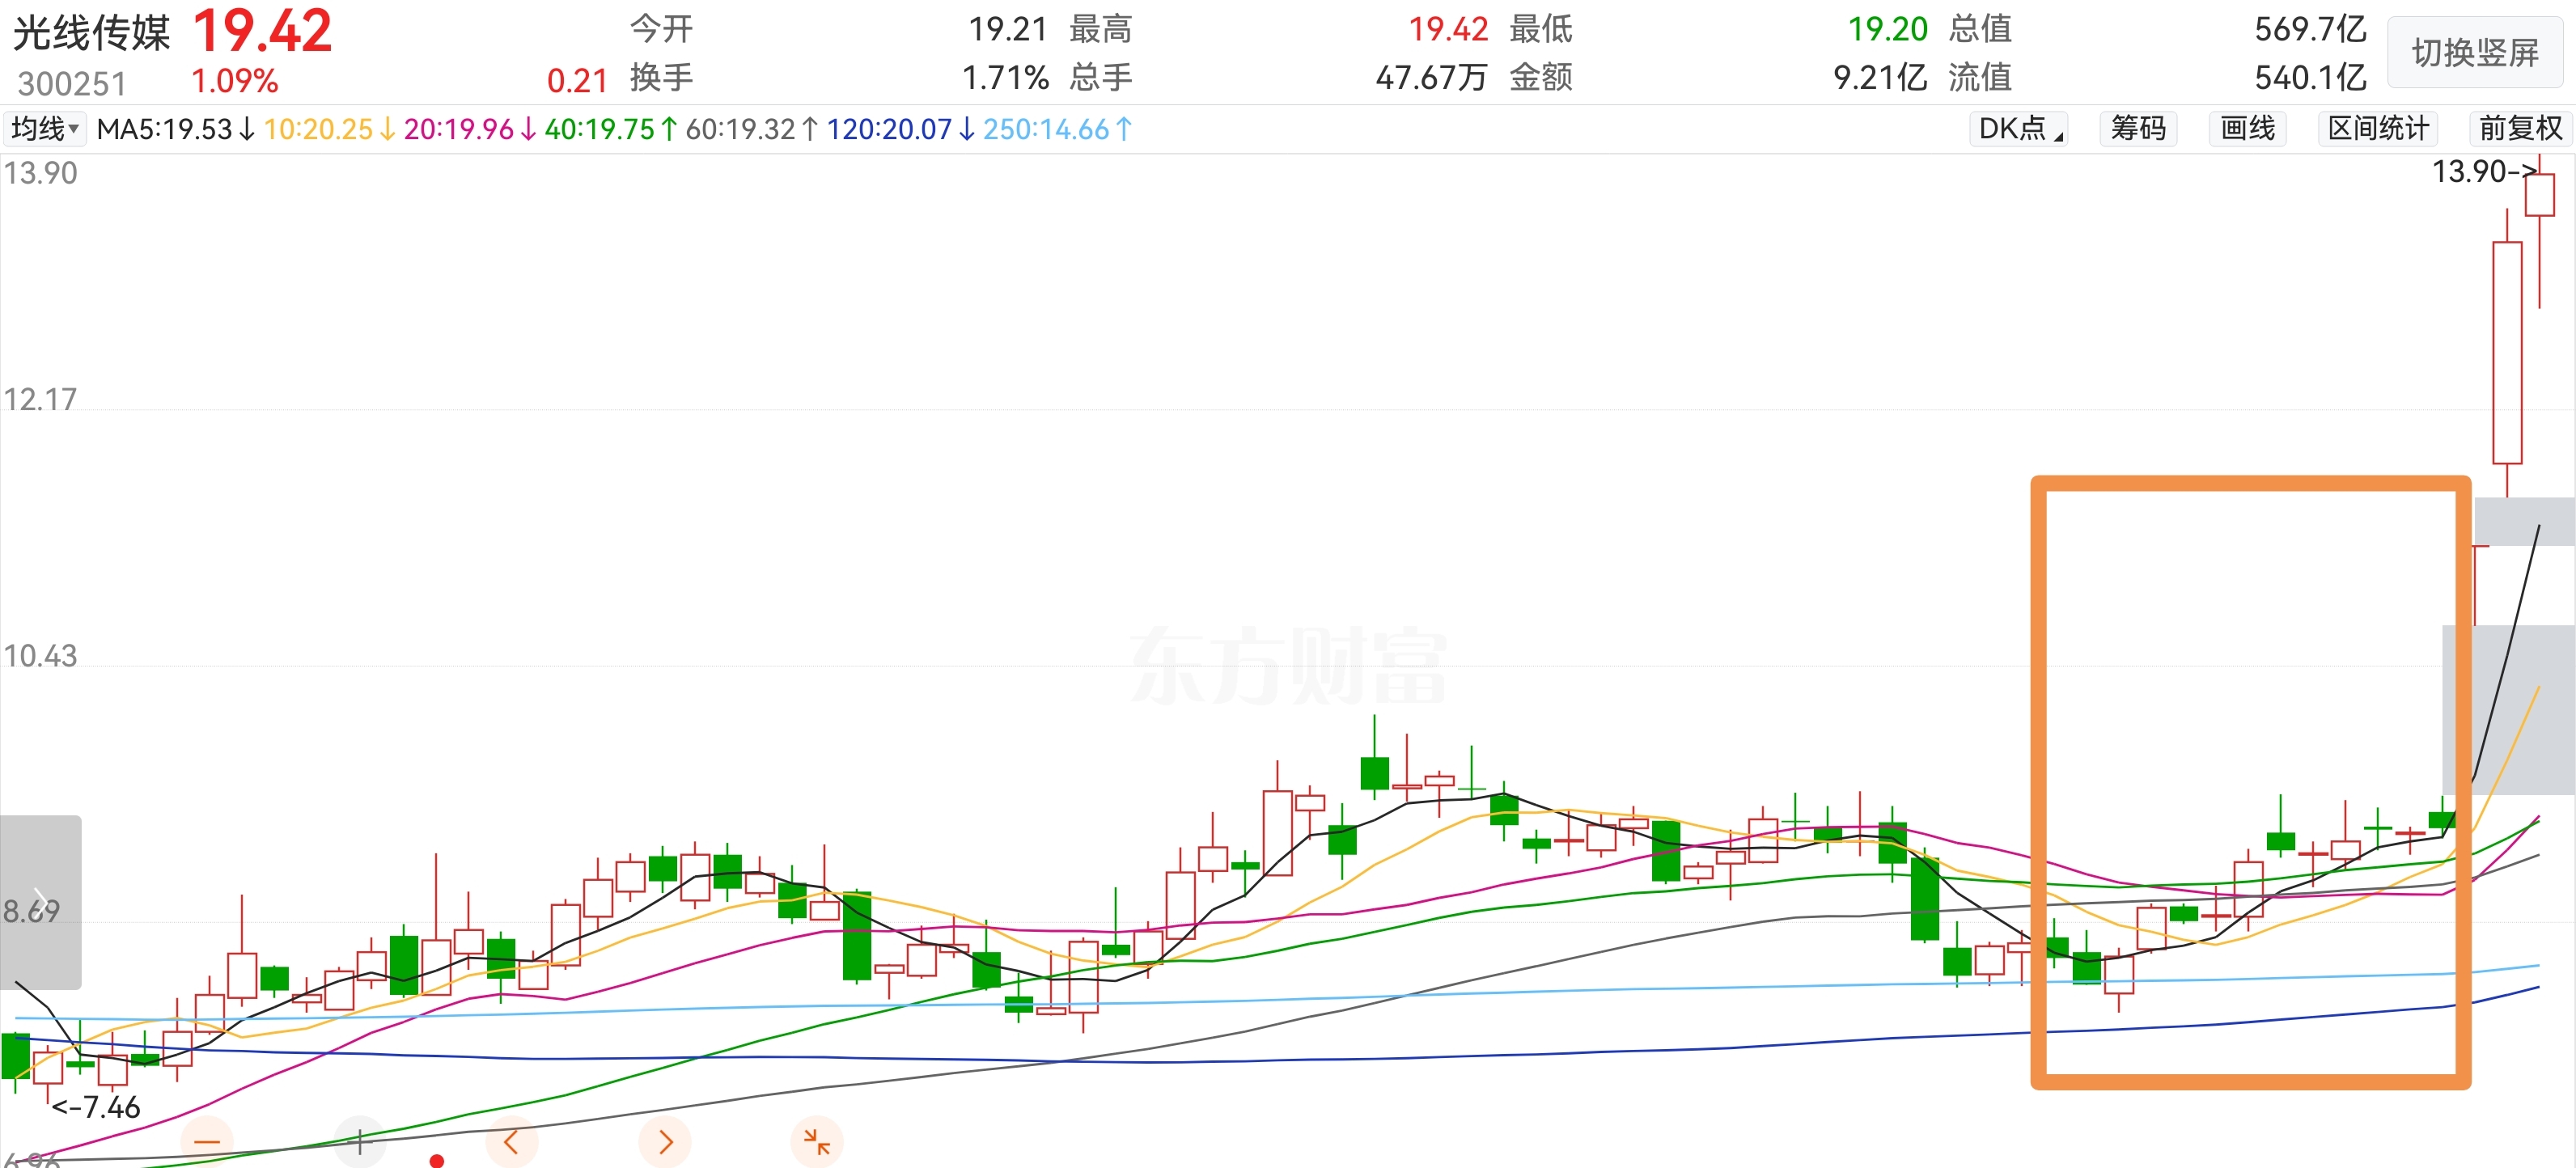Tap the low marker label <-7.46

(x=96, y=1107)
